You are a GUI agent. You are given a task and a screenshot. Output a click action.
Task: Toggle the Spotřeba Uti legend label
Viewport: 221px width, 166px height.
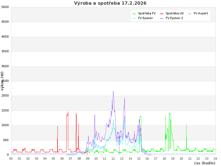click(175, 14)
